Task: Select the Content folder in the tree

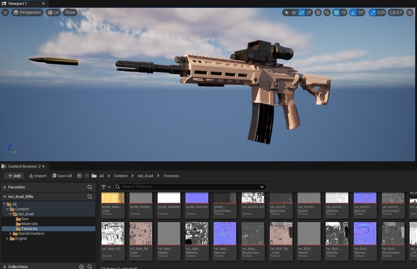Action: pyautogui.click(x=22, y=209)
